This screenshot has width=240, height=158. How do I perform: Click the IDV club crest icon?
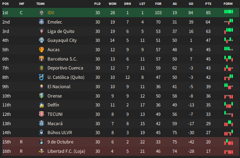pos(41,13)
